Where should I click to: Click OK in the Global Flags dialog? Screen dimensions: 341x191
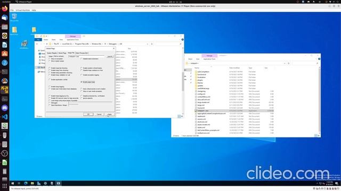click(88, 115)
